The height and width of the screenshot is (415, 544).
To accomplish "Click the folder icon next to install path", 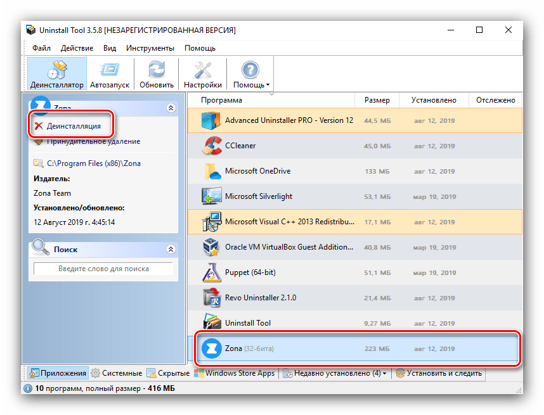I will click(38, 163).
